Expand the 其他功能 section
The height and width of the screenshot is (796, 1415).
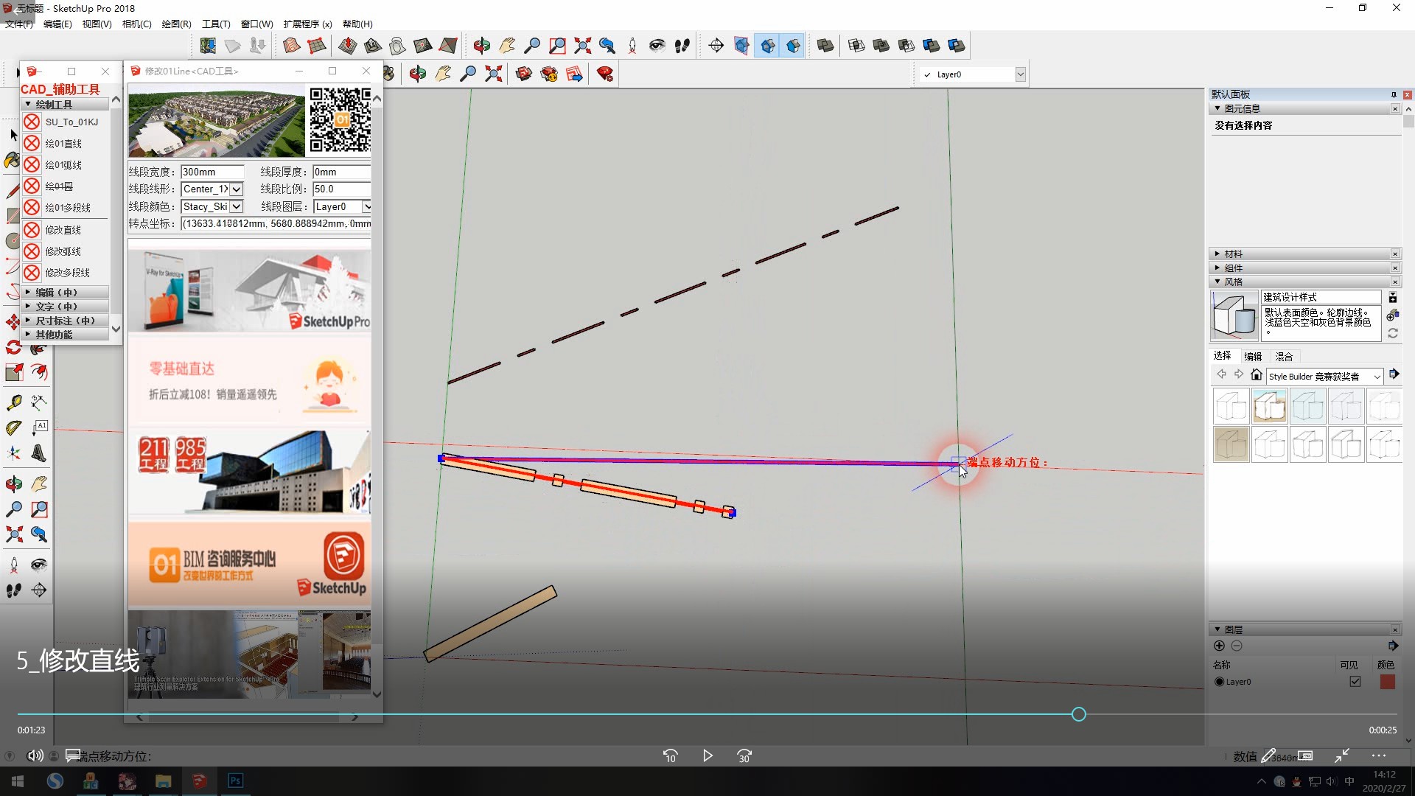pos(66,335)
